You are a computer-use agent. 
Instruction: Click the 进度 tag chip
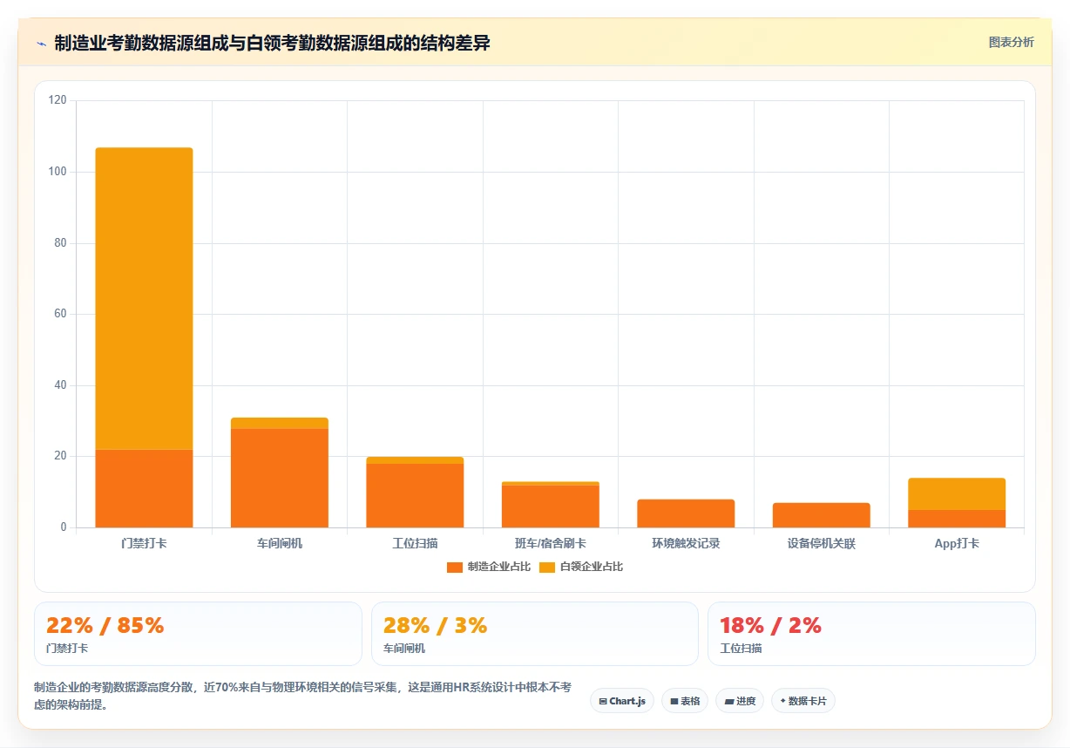click(740, 701)
